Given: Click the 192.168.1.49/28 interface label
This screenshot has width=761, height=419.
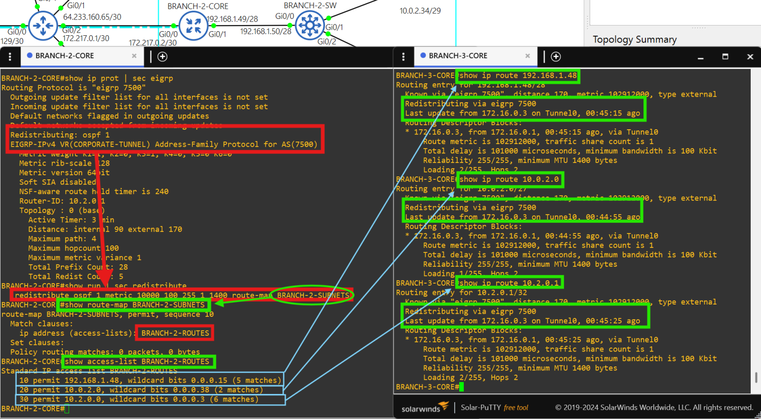Looking at the screenshot, I should click(234, 19).
